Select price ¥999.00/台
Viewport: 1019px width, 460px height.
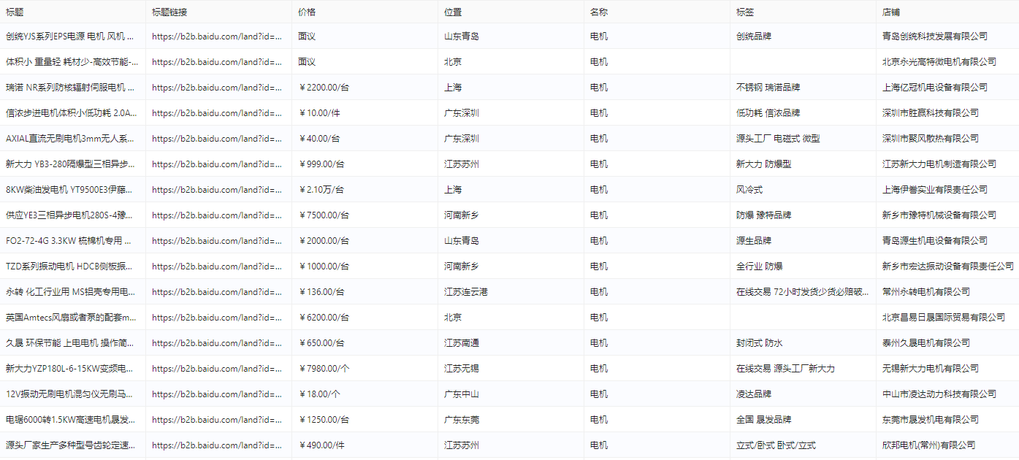point(321,164)
